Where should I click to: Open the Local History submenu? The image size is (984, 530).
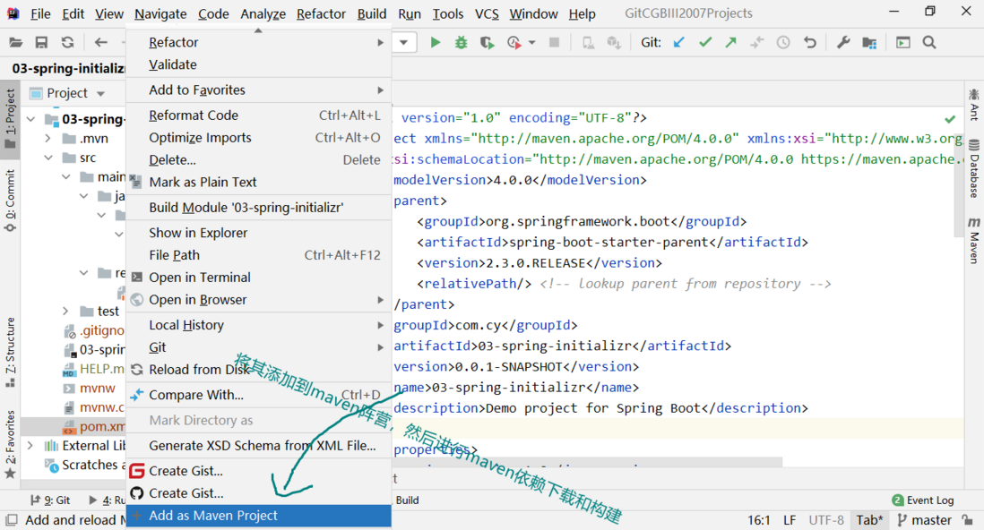259,325
